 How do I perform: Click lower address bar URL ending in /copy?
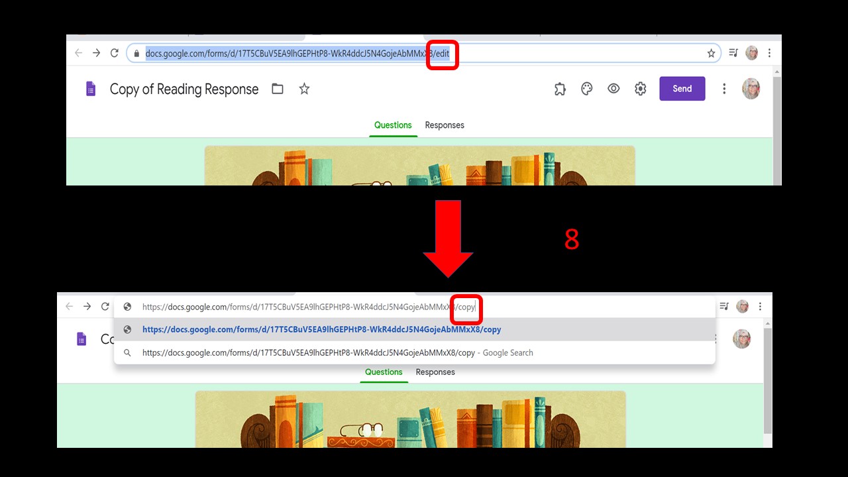309,307
